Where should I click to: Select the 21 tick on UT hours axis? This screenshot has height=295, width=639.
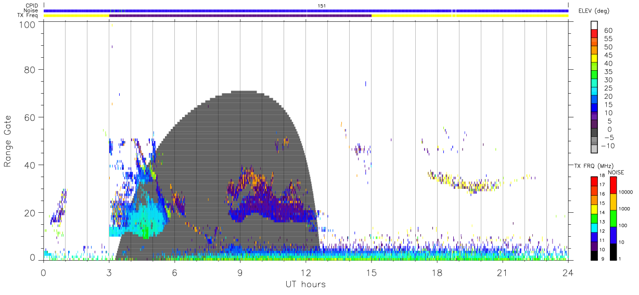(502, 273)
